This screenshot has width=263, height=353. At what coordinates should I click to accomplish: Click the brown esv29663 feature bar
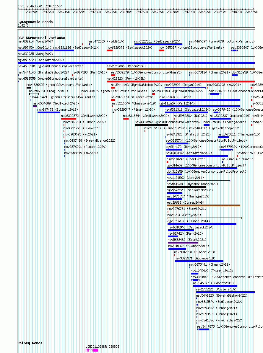coord(204,205)
